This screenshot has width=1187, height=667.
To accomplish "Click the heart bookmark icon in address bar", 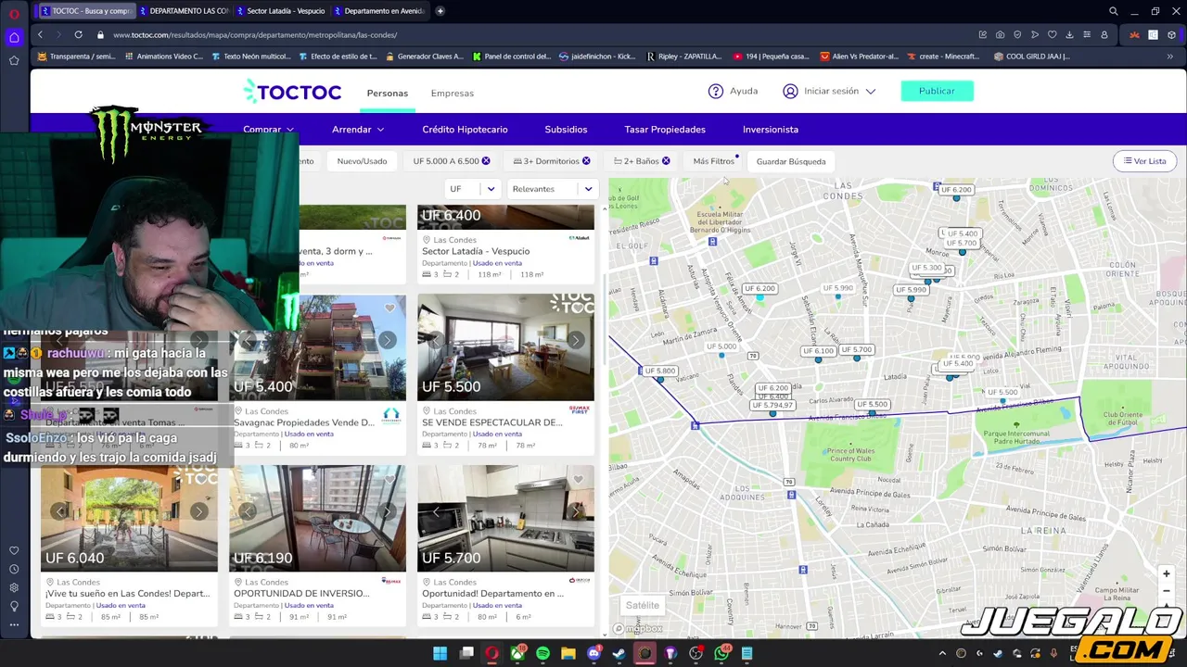I will pyautogui.click(x=1052, y=35).
